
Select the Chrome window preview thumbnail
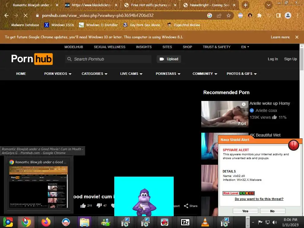click(39, 187)
